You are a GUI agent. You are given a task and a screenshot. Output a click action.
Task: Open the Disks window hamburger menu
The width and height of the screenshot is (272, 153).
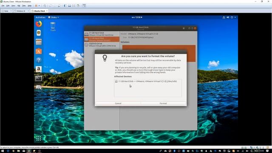(x=184, y=28)
